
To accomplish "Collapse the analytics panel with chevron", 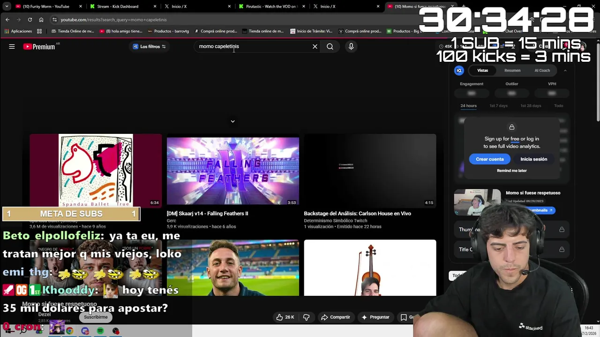I will (x=565, y=70).
